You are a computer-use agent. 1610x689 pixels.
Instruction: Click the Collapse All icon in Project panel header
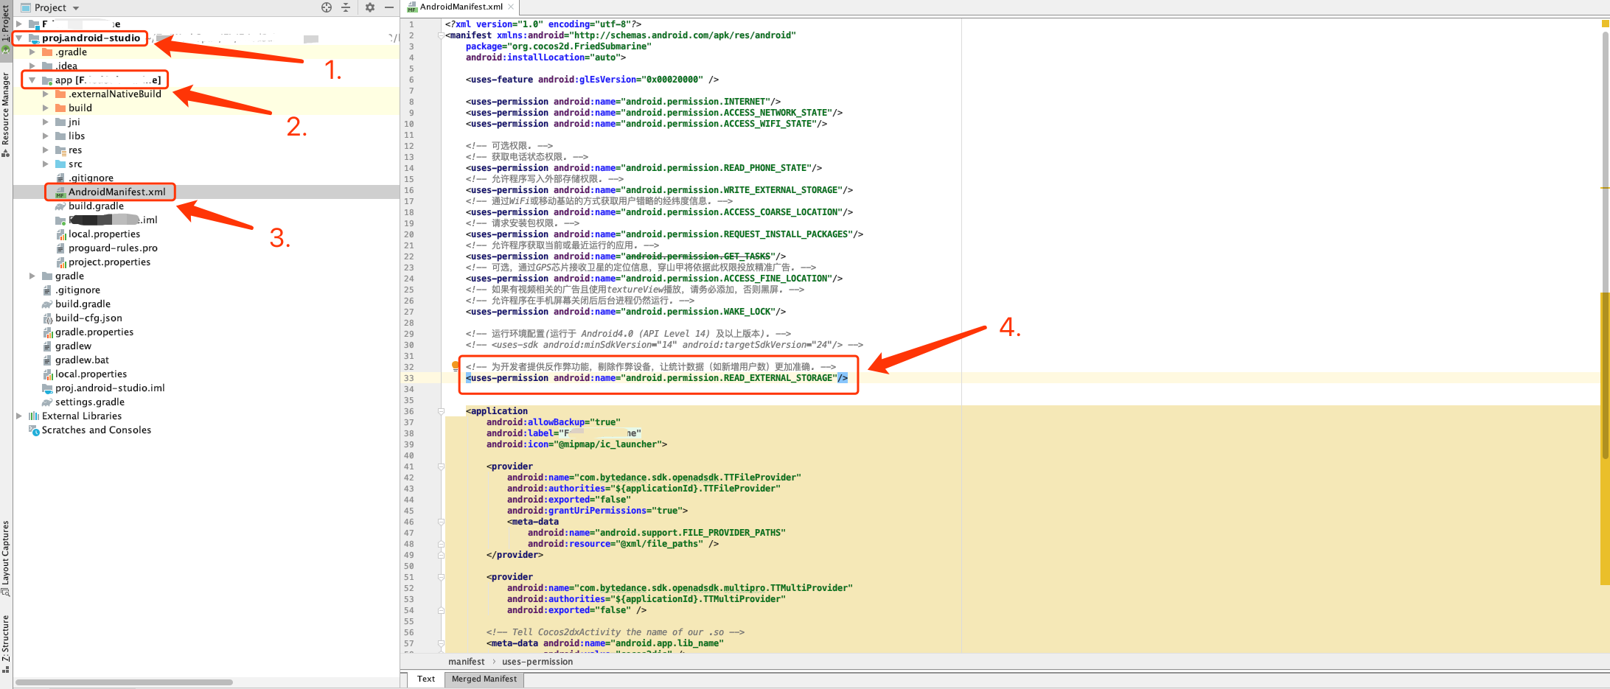346,7
